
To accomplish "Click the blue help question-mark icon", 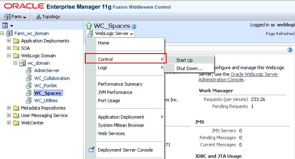I will coord(290,50).
